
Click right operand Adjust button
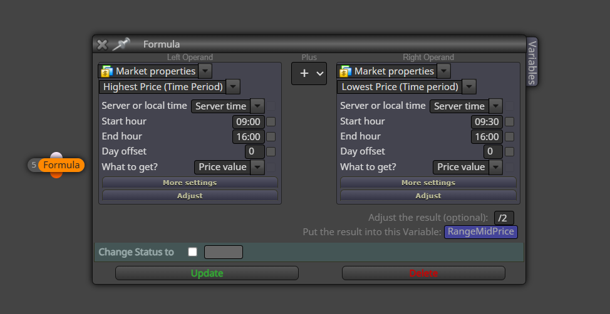428,195
